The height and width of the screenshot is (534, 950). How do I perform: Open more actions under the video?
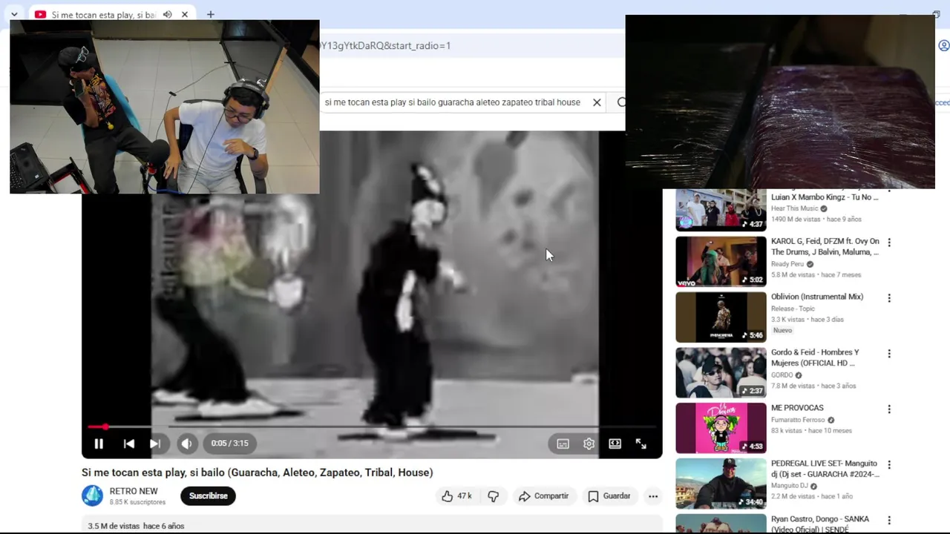point(653,496)
